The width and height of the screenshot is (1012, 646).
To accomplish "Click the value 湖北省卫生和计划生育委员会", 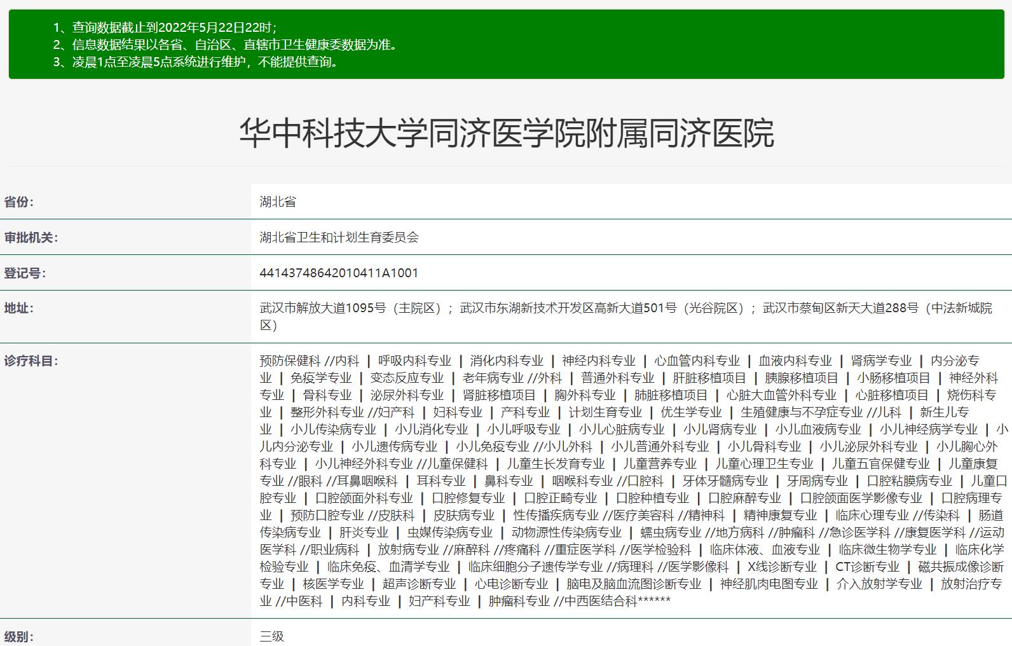I will (x=339, y=238).
